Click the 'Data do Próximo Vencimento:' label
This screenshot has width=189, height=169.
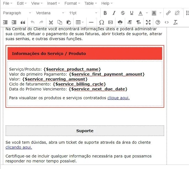(x=38, y=89)
